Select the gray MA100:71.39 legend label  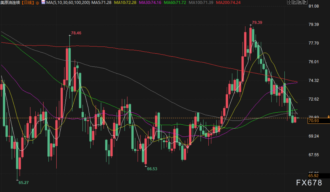201,3
